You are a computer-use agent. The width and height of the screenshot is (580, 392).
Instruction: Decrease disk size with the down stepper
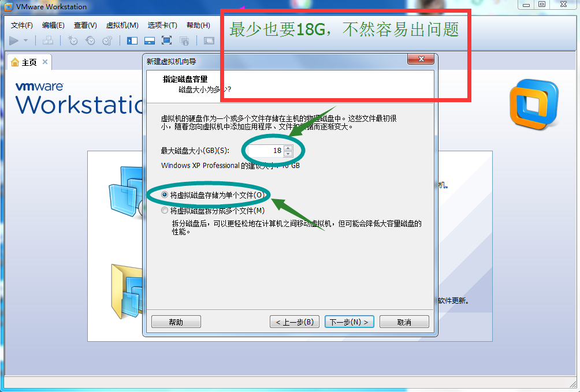coord(288,154)
